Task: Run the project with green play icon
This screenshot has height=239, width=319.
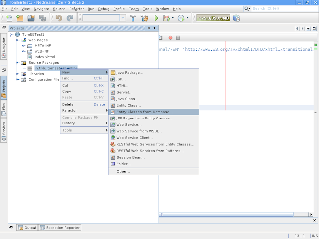Action: [x=156, y=18]
